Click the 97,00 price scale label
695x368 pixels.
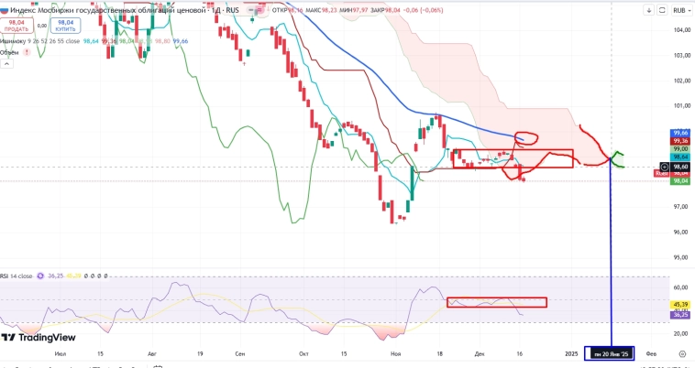pos(681,207)
